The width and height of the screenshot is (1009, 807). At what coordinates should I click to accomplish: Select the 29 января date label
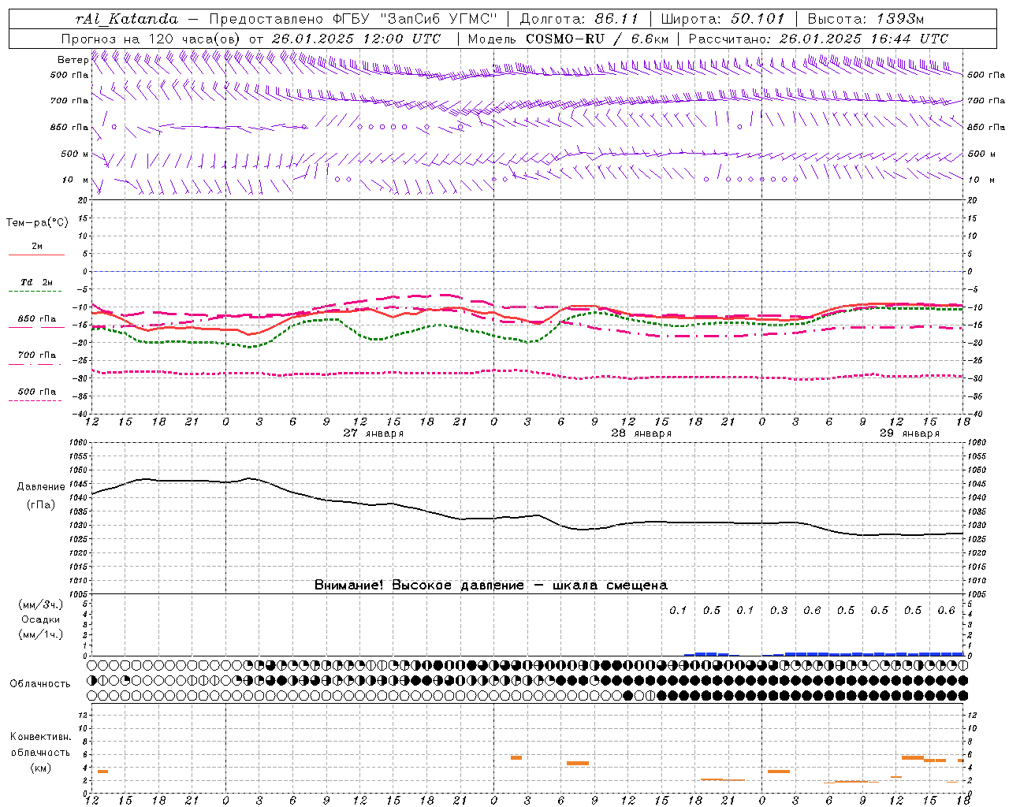click(x=909, y=433)
